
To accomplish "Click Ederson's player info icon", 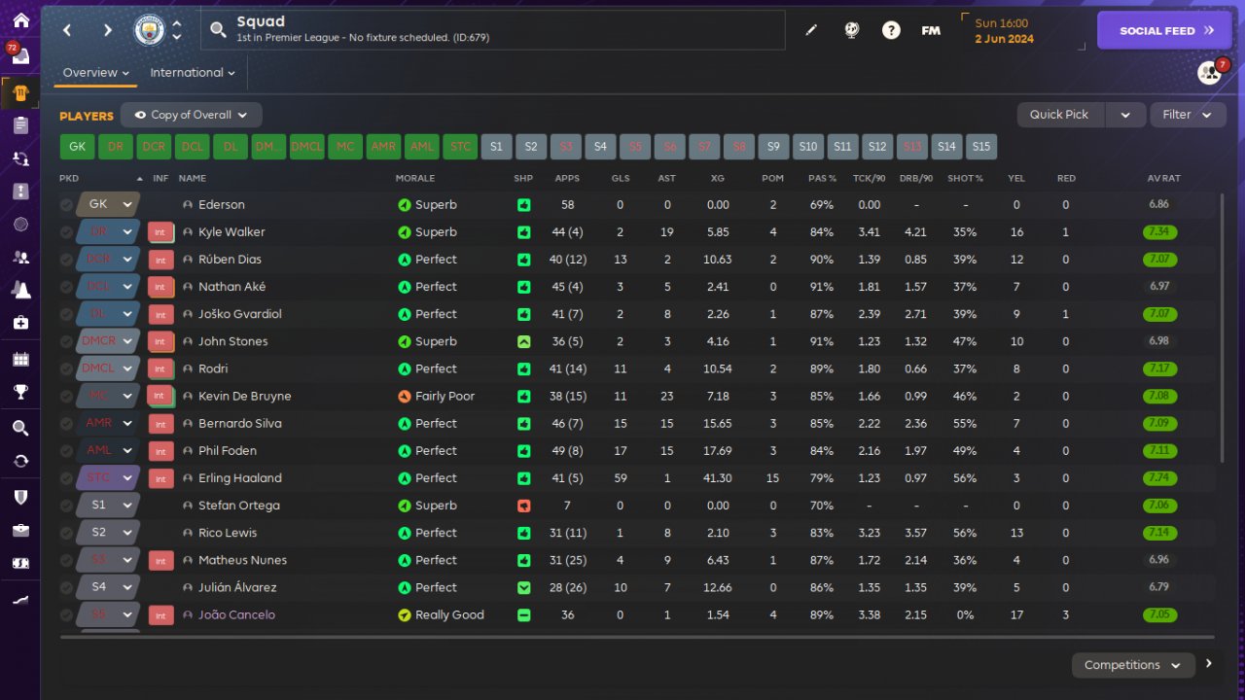I will pos(188,205).
